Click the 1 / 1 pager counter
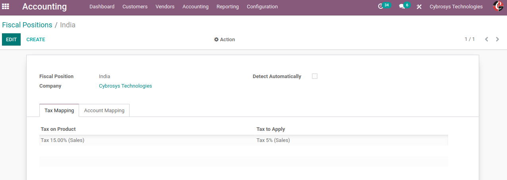Viewport: 507px width, 180px height. 470,39
